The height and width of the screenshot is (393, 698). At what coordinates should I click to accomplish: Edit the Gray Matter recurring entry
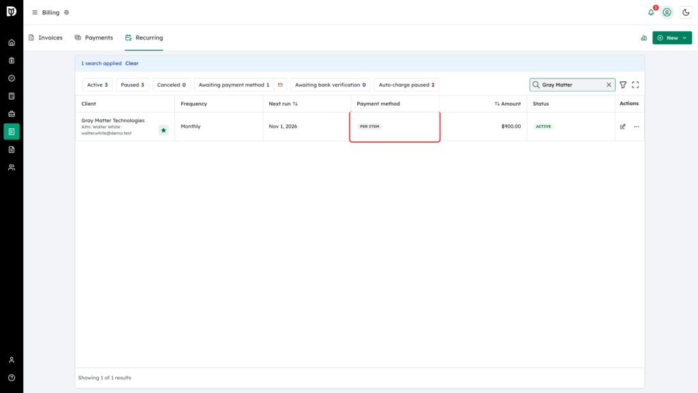click(623, 126)
